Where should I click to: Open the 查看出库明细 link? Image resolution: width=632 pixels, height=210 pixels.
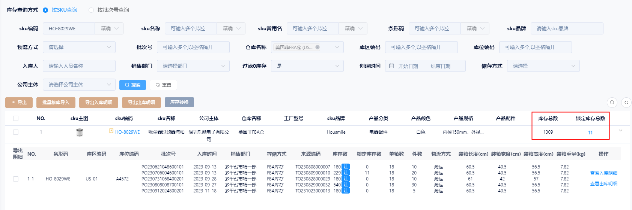[x=603, y=184]
